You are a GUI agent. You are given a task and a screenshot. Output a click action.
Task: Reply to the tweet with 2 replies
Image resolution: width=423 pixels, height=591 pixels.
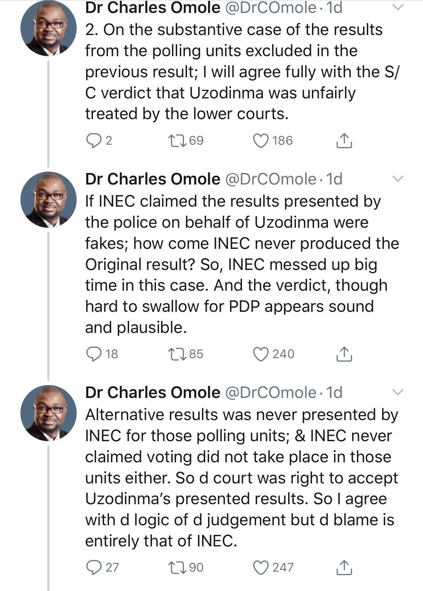[x=94, y=141]
